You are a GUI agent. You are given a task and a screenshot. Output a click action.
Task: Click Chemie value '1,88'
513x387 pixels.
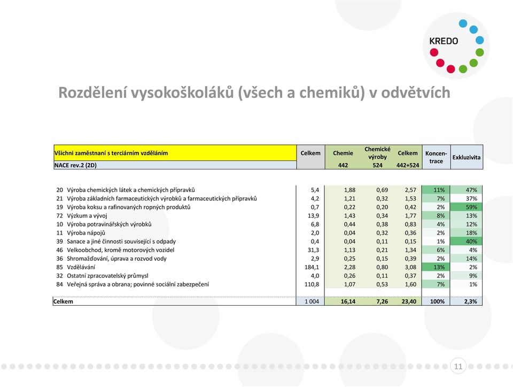(349, 190)
